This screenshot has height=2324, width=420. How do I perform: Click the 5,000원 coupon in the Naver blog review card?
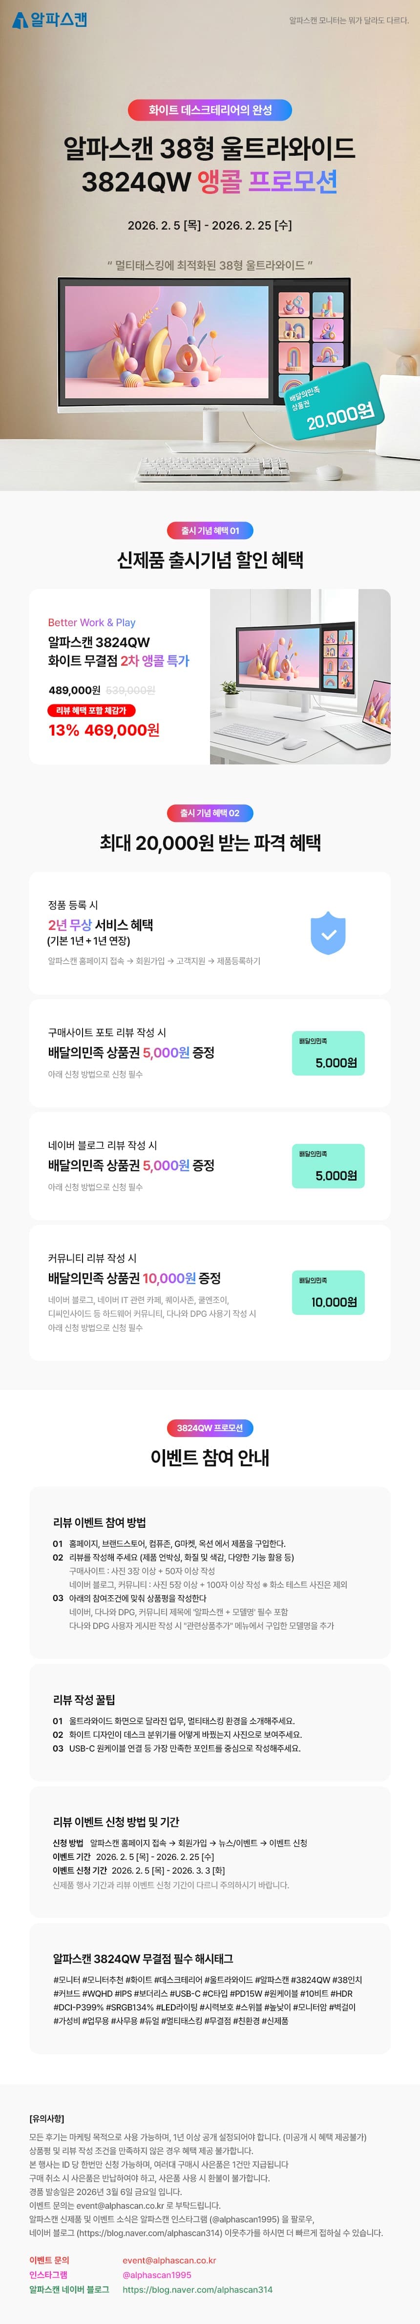pyautogui.click(x=328, y=1165)
